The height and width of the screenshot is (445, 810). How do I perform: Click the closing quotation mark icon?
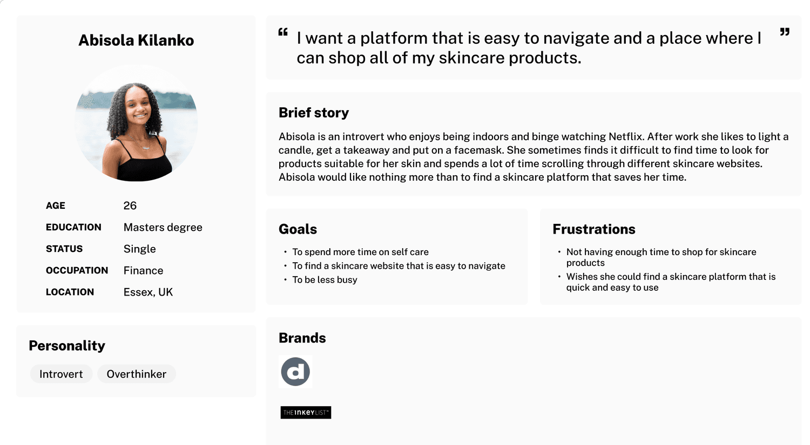point(785,32)
